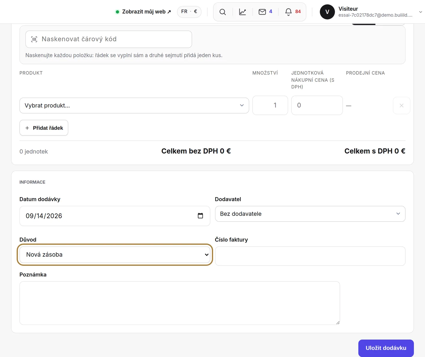The width and height of the screenshot is (425, 357).
Task: Focus the Naskenovat čárový kód field
Action: (x=109, y=39)
